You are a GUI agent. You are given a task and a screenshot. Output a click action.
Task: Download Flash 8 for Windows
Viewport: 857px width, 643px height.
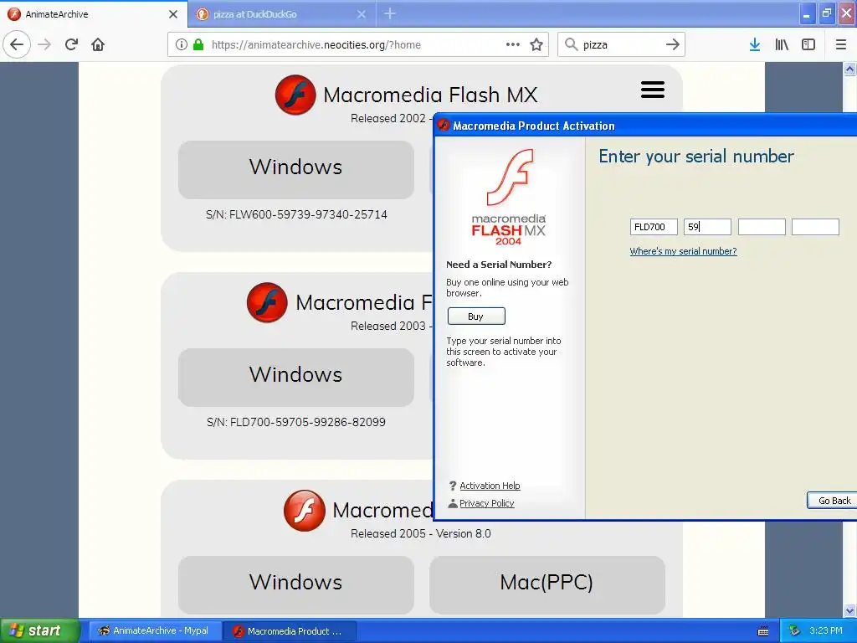(295, 584)
